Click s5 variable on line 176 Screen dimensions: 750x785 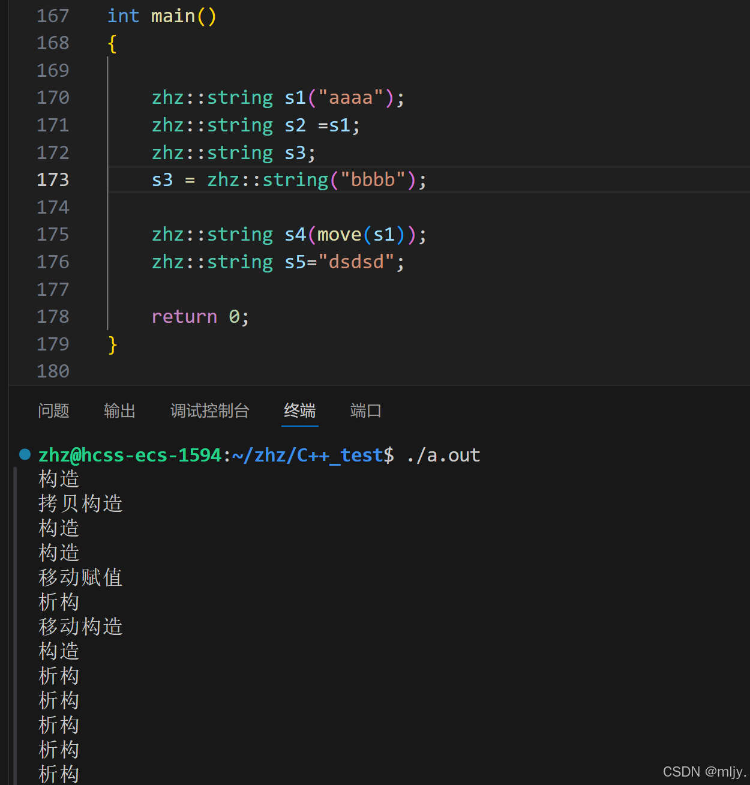295,262
